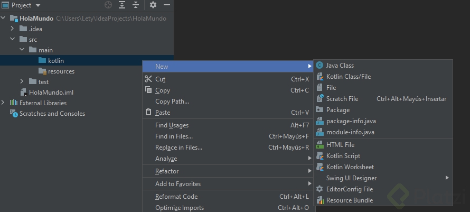Viewport: 470px width, 212px height.
Task: Open the Swing UI Designer submenu
Action: [383, 178]
